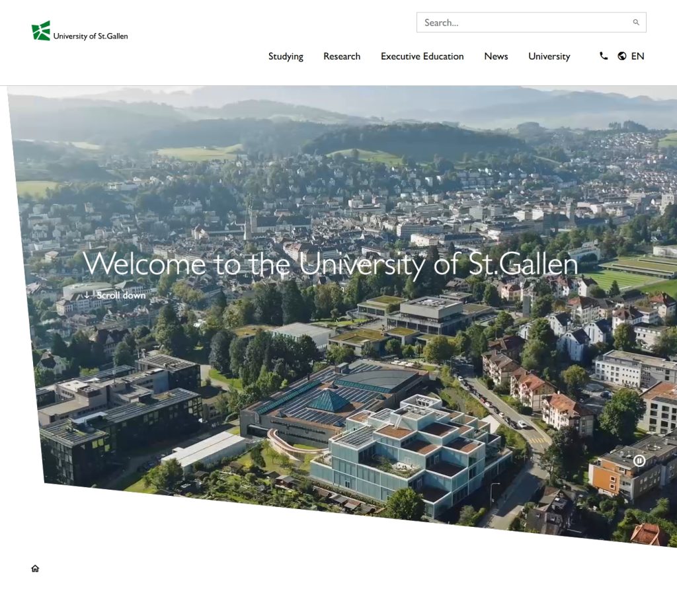The width and height of the screenshot is (677, 595).
Task: Open the EN language selector
Action: point(637,56)
